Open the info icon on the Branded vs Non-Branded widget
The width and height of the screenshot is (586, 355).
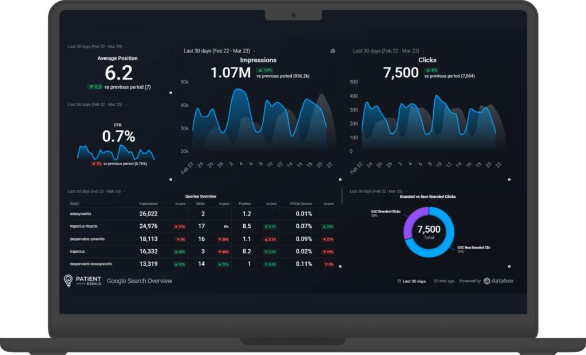(x=509, y=266)
